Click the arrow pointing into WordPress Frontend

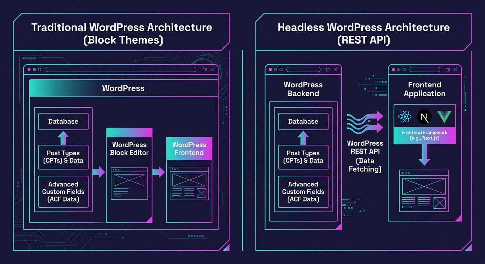[x=158, y=172]
